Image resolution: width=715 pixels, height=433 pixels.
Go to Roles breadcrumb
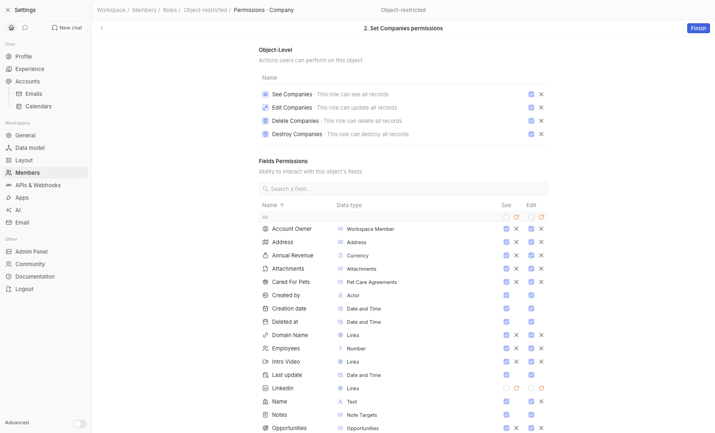click(x=170, y=10)
